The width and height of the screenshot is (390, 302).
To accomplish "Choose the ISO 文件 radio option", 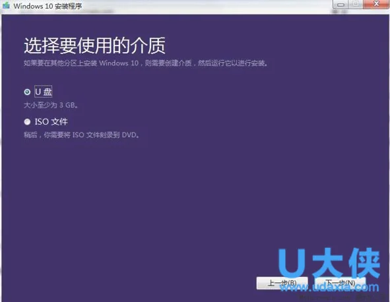I will pos(27,122).
